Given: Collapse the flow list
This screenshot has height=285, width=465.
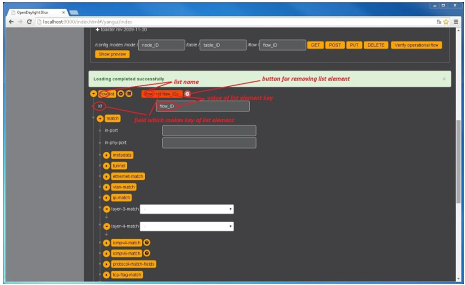Looking at the screenshot, I should point(94,94).
